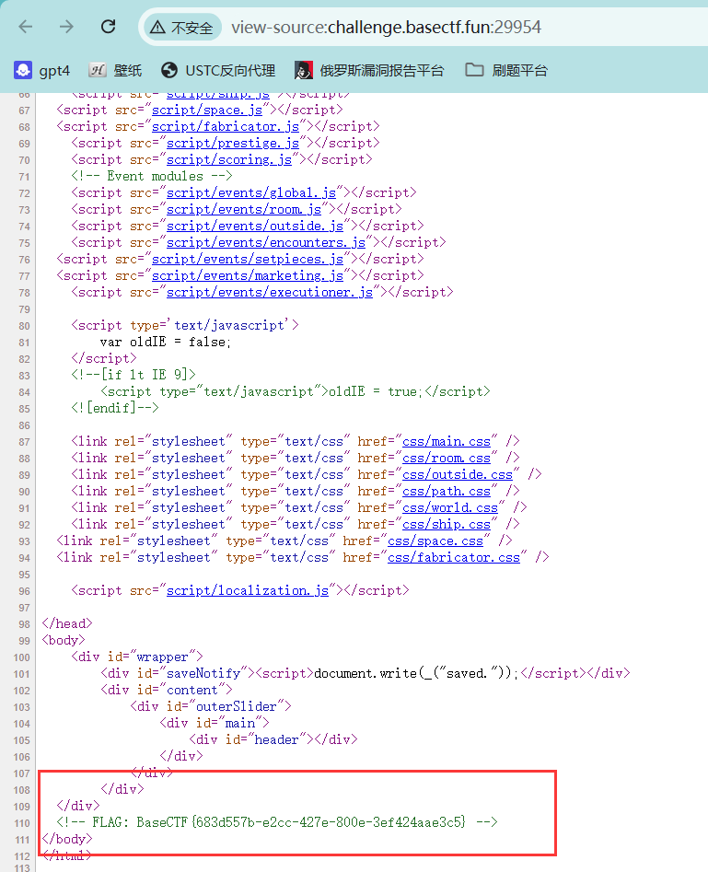Click the browser back arrow

click(26, 27)
